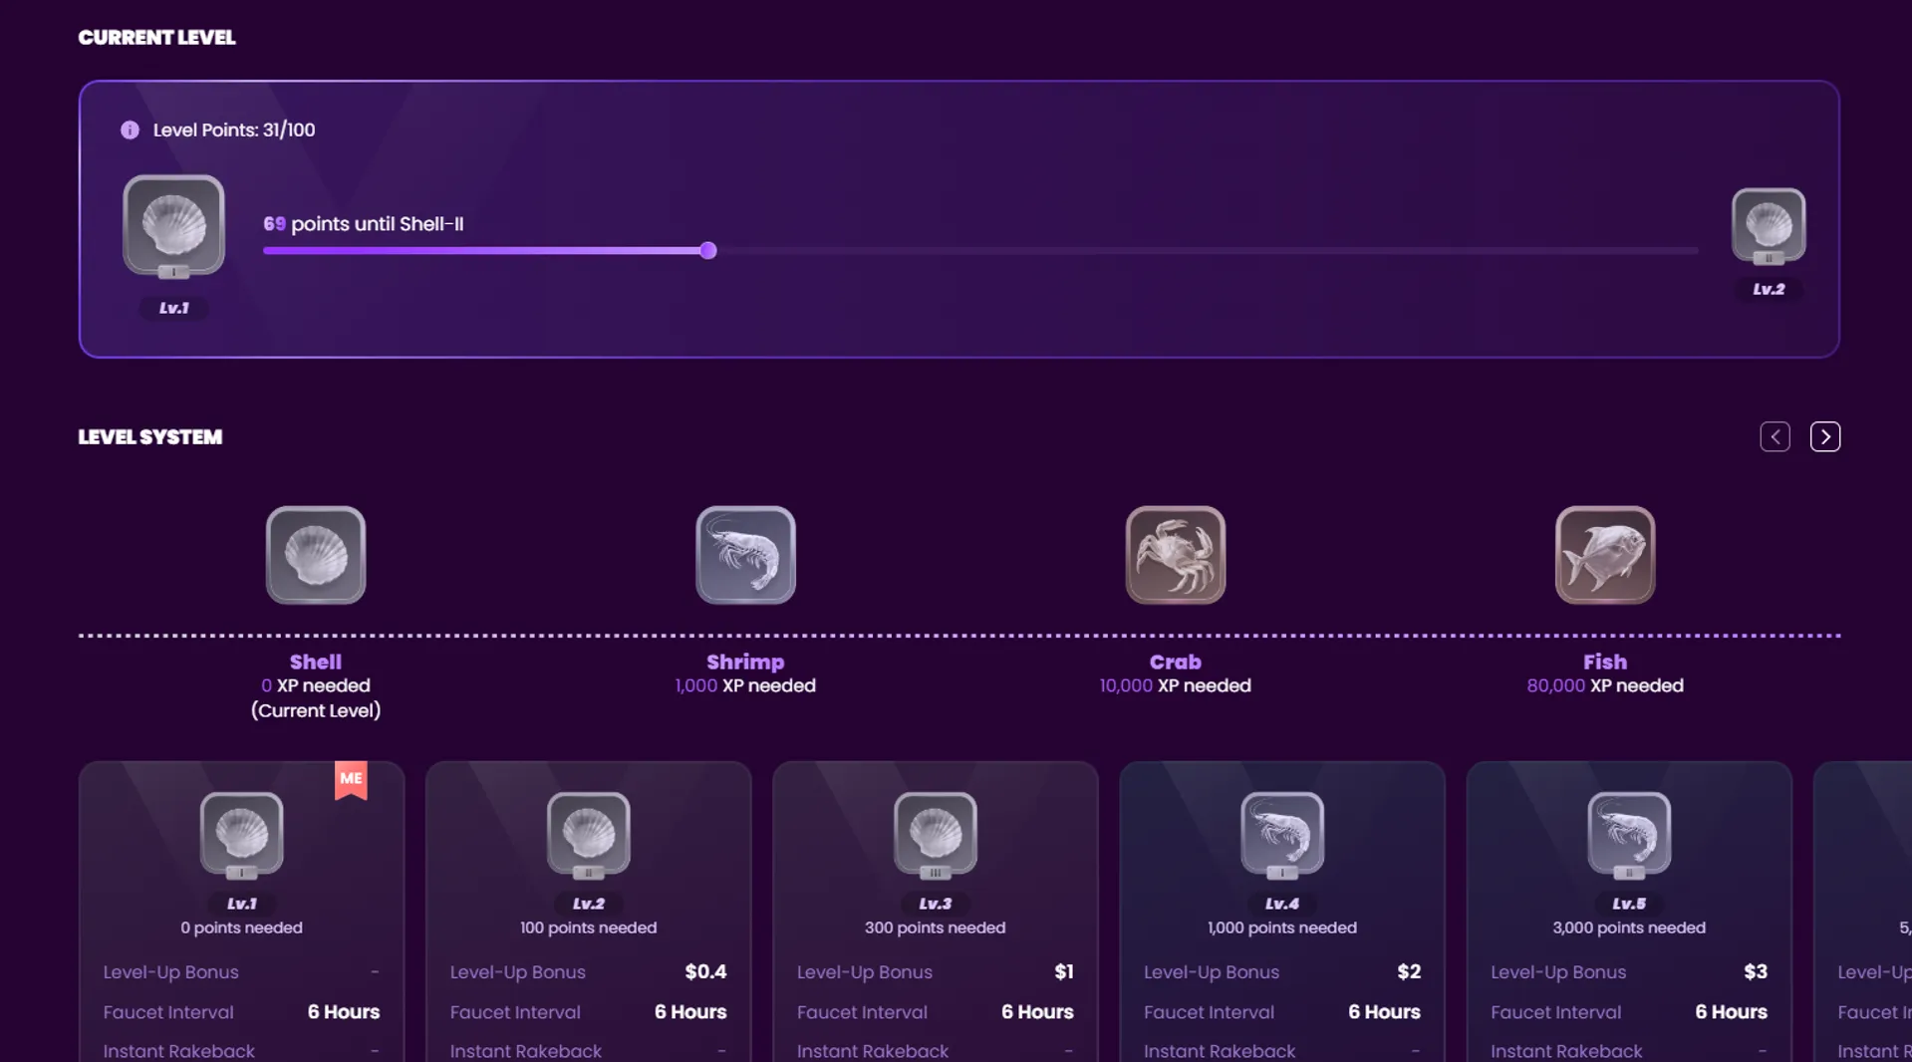This screenshot has width=1912, height=1062.
Task: Go back with the left chevron arrow
Action: [x=1775, y=436]
